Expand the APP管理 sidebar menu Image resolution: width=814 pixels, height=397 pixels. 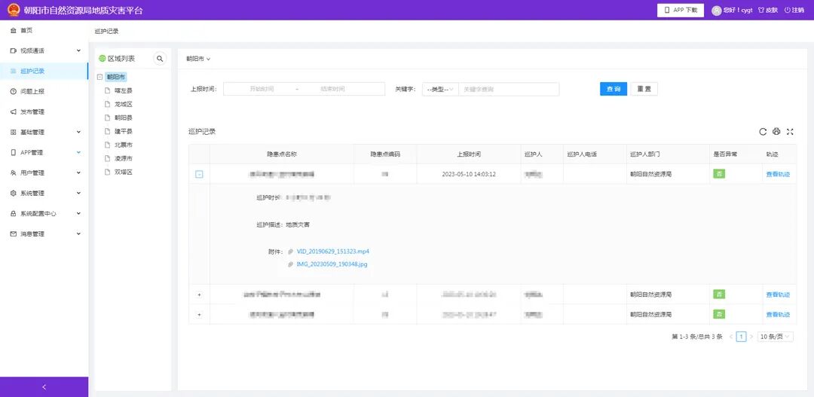pyautogui.click(x=44, y=153)
